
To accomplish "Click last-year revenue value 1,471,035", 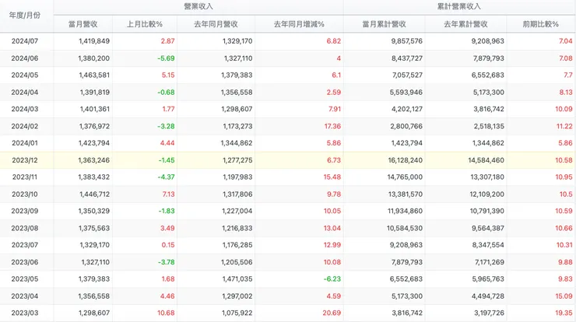I will (x=237, y=279).
